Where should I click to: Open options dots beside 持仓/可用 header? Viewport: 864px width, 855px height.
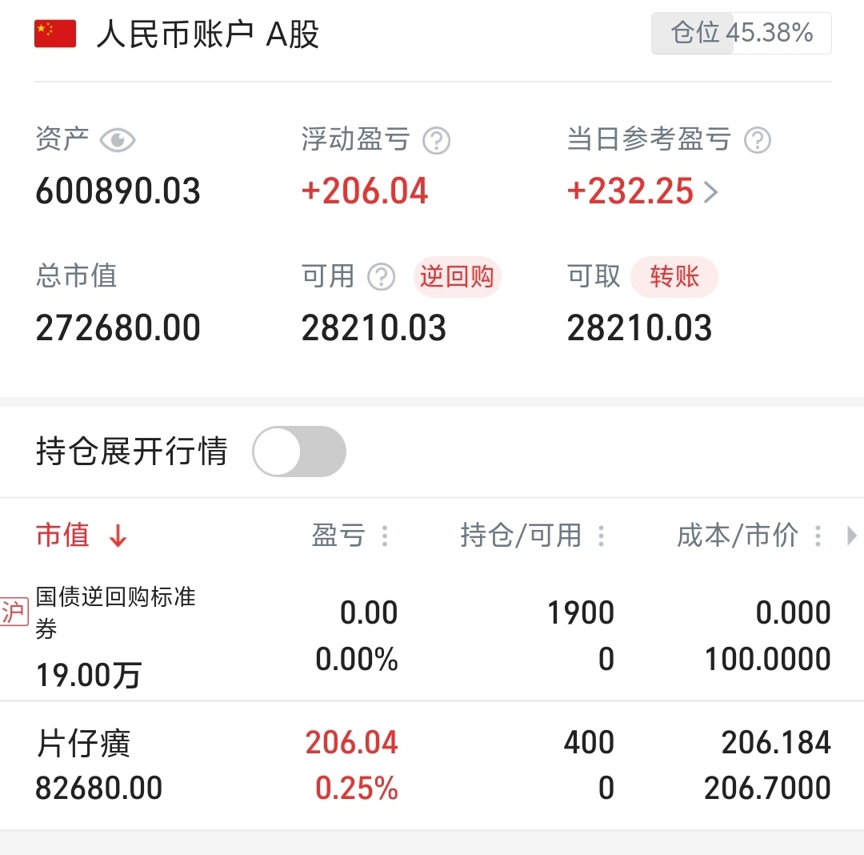(x=601, y=536)
